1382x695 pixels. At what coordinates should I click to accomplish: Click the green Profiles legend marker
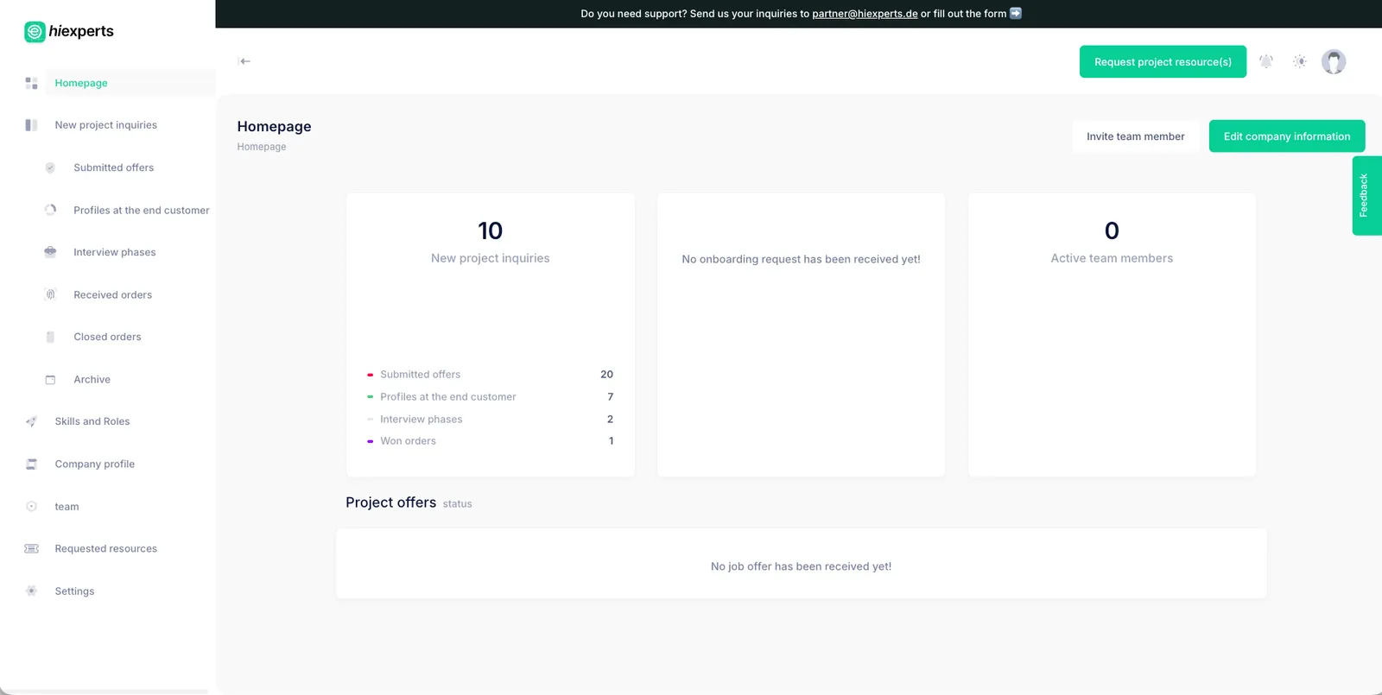point(370,397)
